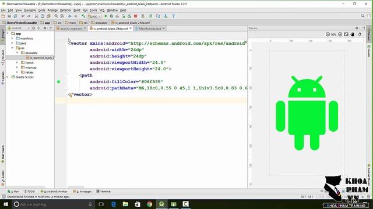Click the Search Everywhere magnifier icon

(363, 16)
